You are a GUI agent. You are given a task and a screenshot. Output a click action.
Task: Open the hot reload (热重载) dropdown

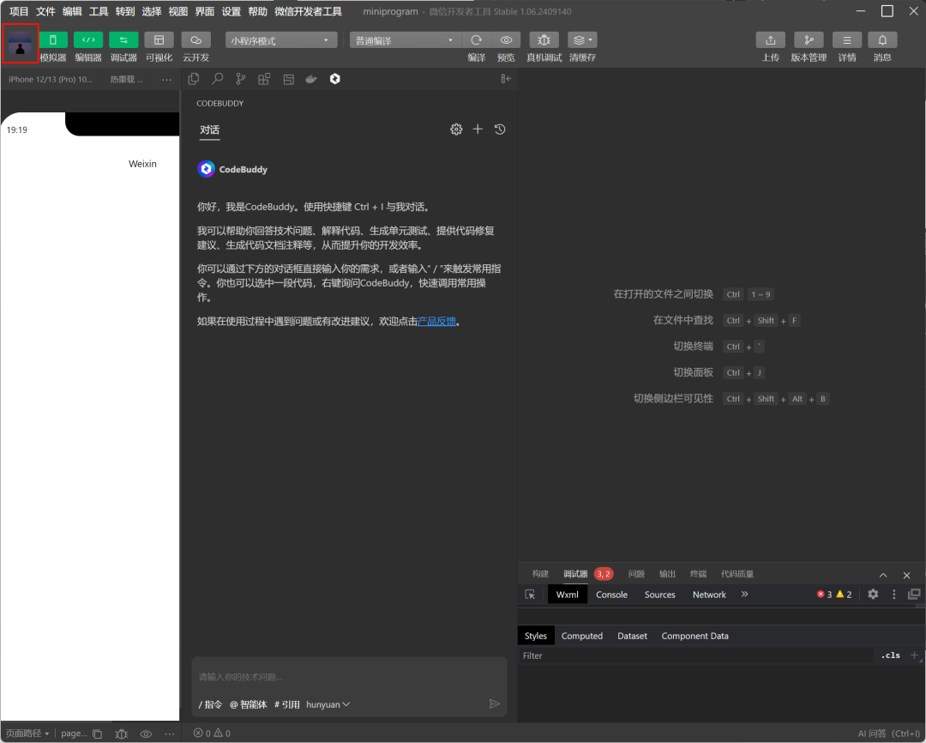(126, 79)
